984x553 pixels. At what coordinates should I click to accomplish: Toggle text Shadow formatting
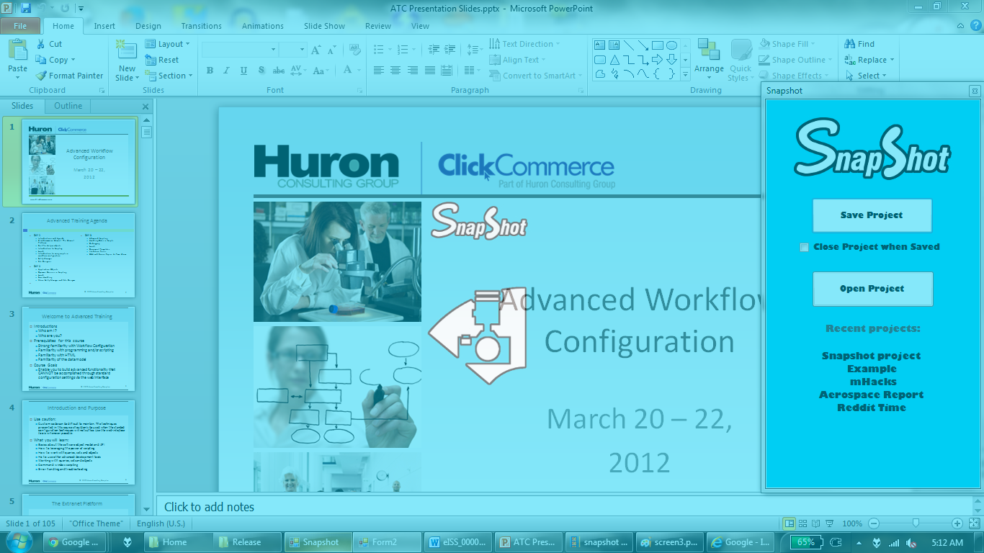261,71
